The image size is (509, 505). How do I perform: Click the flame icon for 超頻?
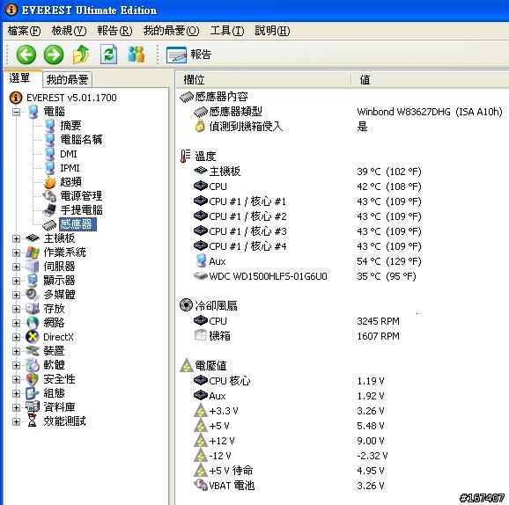tap(49, 182)
